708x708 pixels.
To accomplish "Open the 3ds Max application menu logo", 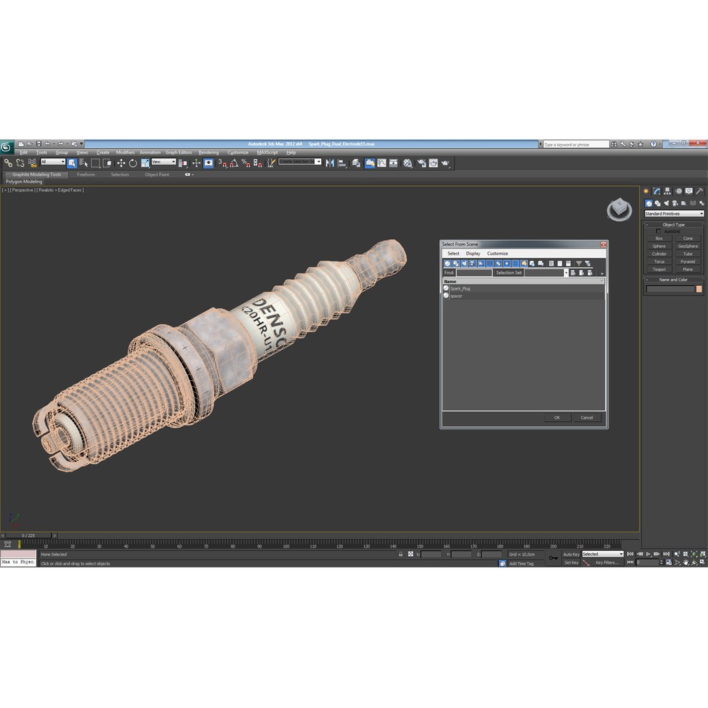I will (x=7, y=147).
